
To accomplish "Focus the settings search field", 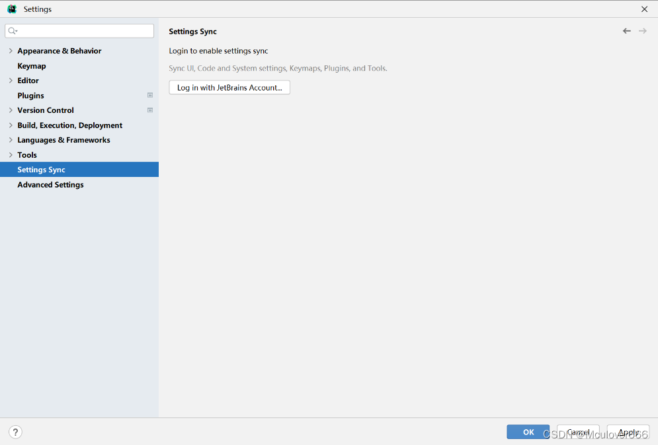I will click(79, 30).
